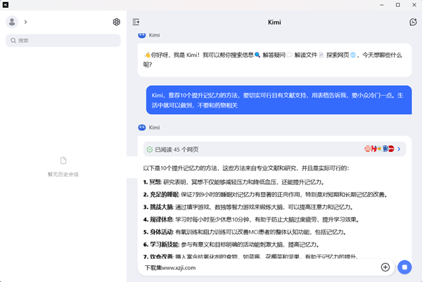Viewport: 422px width, 282px height.
Task: Click the Kimi title in header
Action: pyautogui.click(x=274, y=22)
